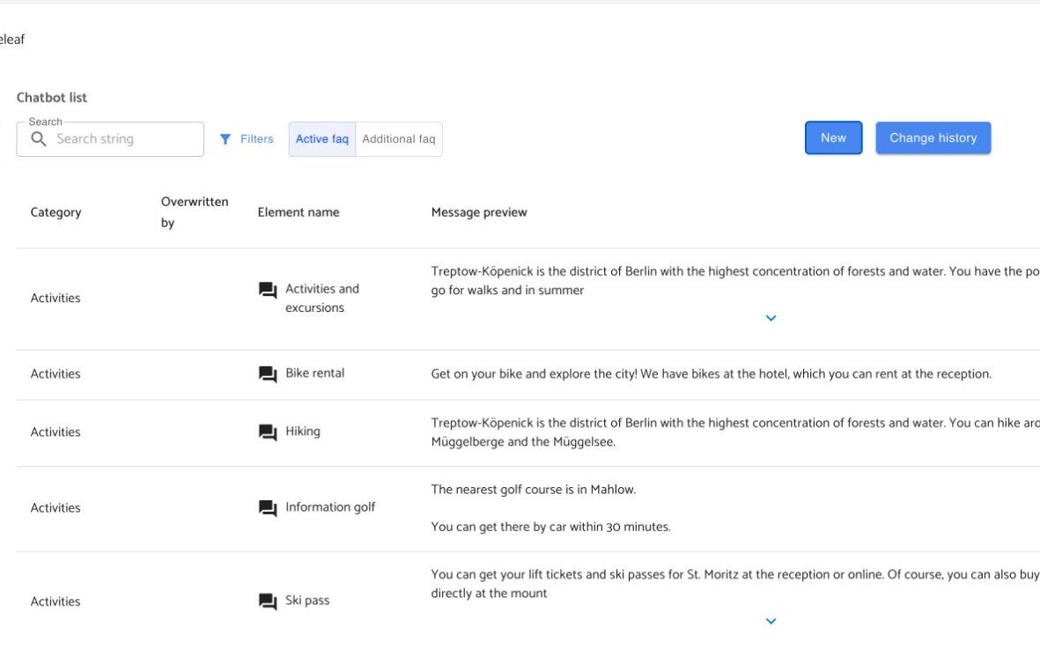
Task: Expand Activities and excursions message preview
Action: [771, 318]
